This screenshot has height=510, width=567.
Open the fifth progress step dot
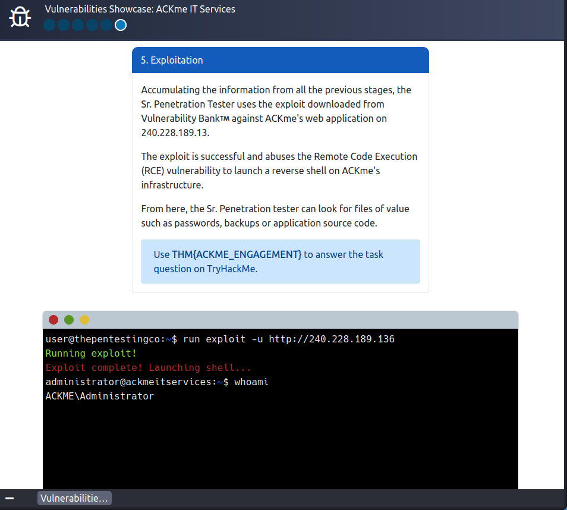point(106,25)
